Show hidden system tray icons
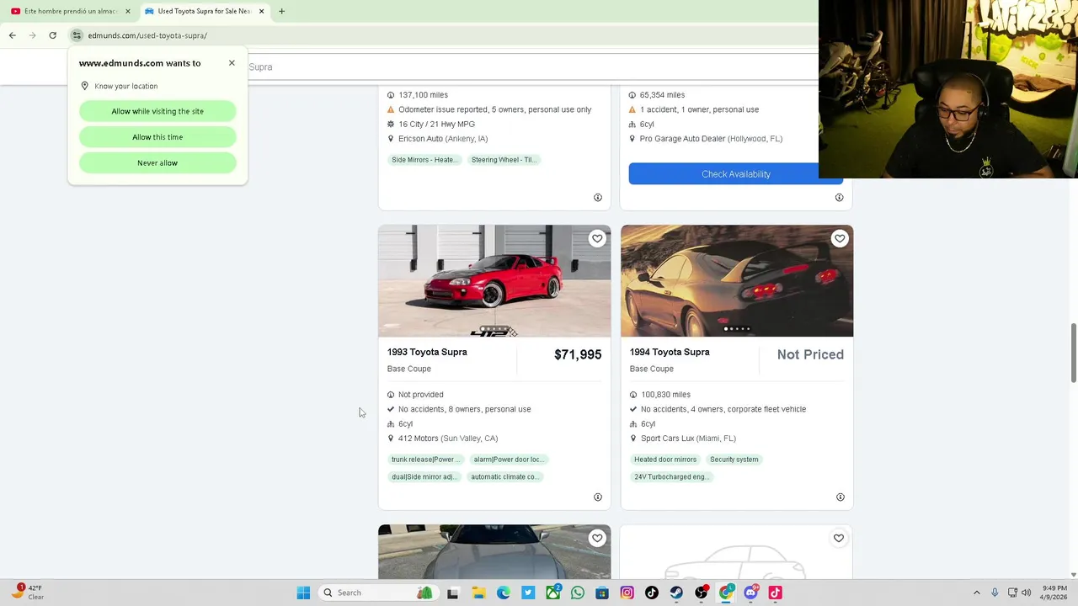The width and height of the screenshot is (1078, 606). [x=977, y=593]
